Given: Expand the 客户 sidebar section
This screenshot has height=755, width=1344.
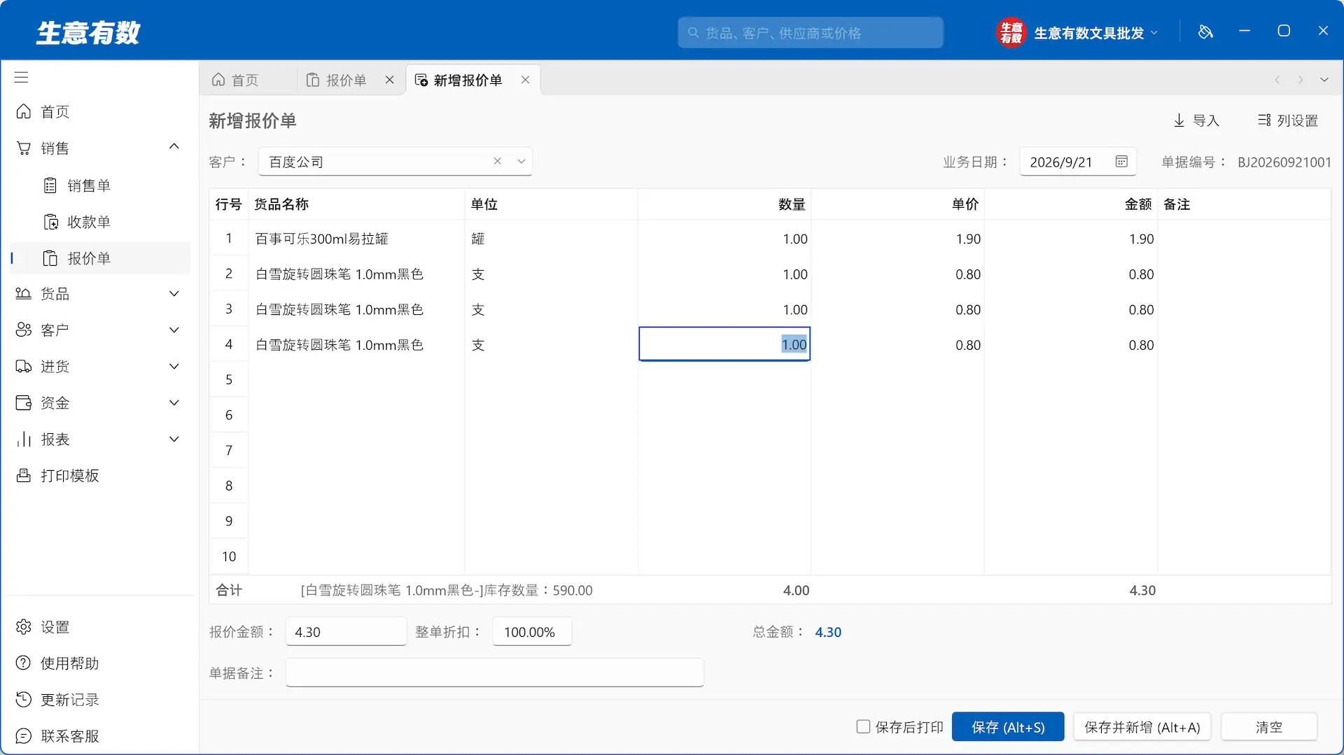Looking at the screenshot, I should pos(174,330).
